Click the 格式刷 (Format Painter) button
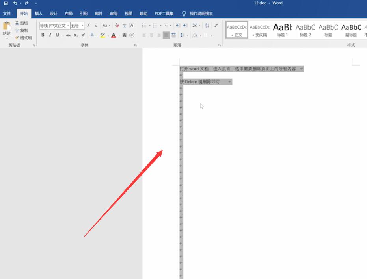This screenshot has height=279, width=367. pos(23,38)
